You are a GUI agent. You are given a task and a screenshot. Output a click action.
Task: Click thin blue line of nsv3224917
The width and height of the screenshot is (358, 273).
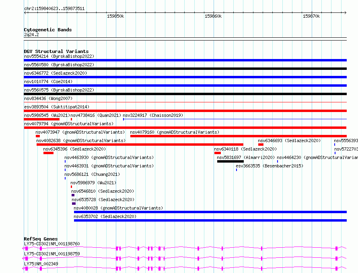235,119
